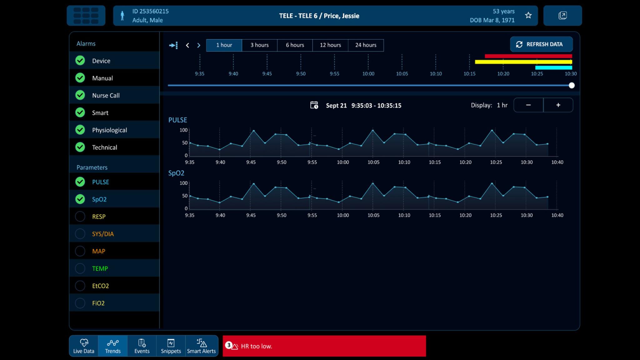Image resolution: width=640 pixels, height=360 pixels.
Task: Open Events tab in bottom bar
Action: tap(142, 346)
